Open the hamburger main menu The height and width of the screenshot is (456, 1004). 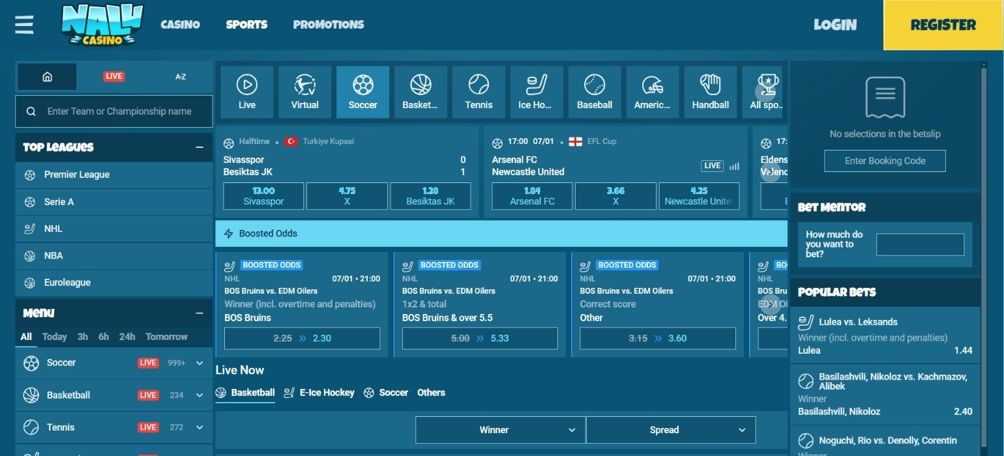(24, 25)
